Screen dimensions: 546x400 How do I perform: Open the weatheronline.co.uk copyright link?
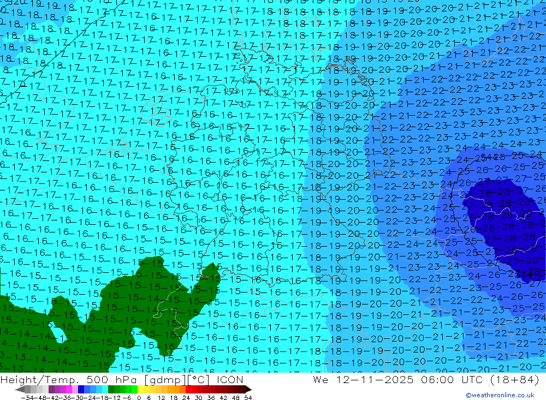pyautogui.click(x=500, y=395)
